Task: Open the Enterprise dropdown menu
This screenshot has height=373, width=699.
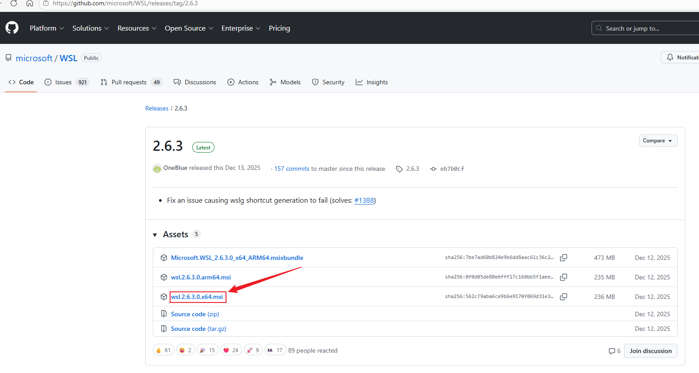Action: (x=241, y=28)
